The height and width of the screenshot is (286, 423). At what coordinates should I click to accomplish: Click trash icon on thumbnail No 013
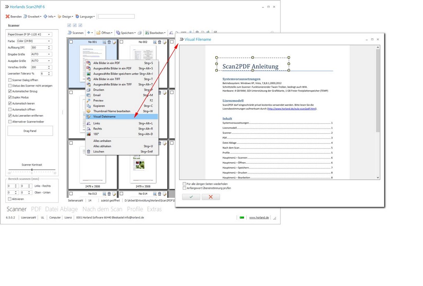coord(109,194)
